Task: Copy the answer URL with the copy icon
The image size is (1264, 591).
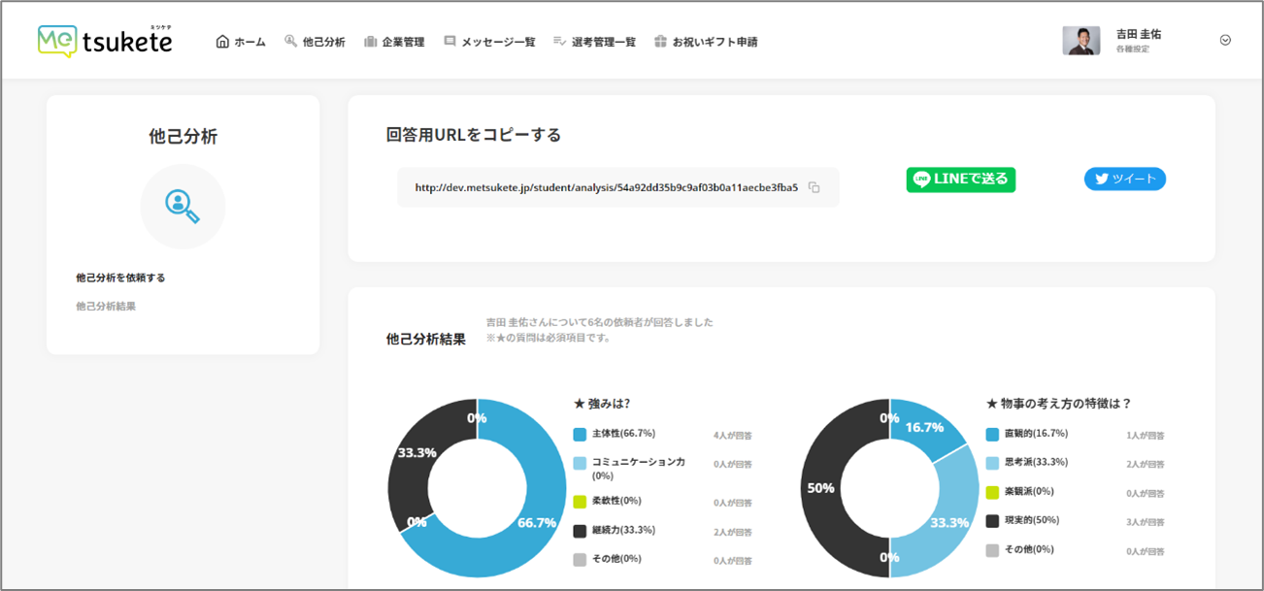Action: coord(814,188)
